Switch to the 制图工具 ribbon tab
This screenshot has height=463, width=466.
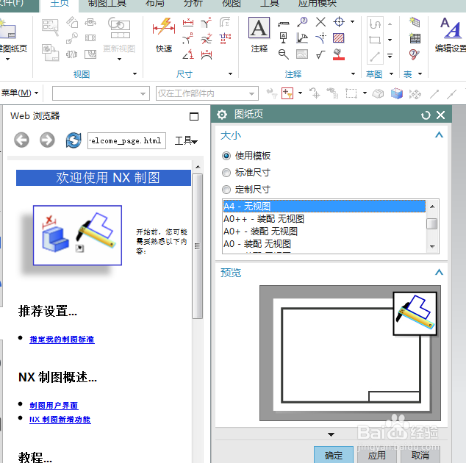coord(107,4)
